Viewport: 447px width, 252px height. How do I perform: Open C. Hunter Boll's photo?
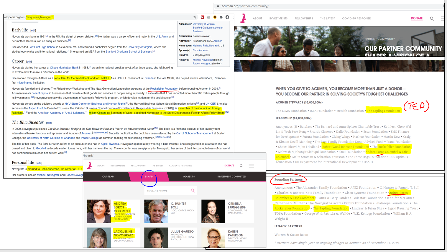click(x=156, y=211)
